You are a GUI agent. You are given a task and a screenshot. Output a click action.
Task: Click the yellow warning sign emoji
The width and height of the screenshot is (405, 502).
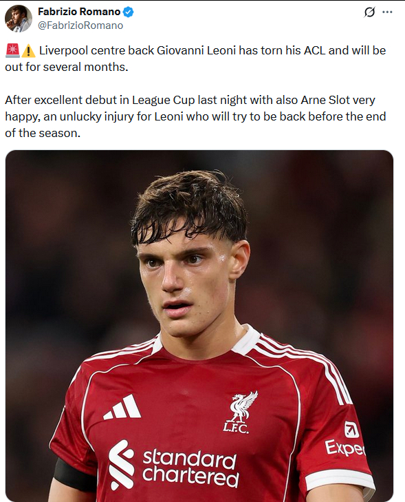(29, 51)
